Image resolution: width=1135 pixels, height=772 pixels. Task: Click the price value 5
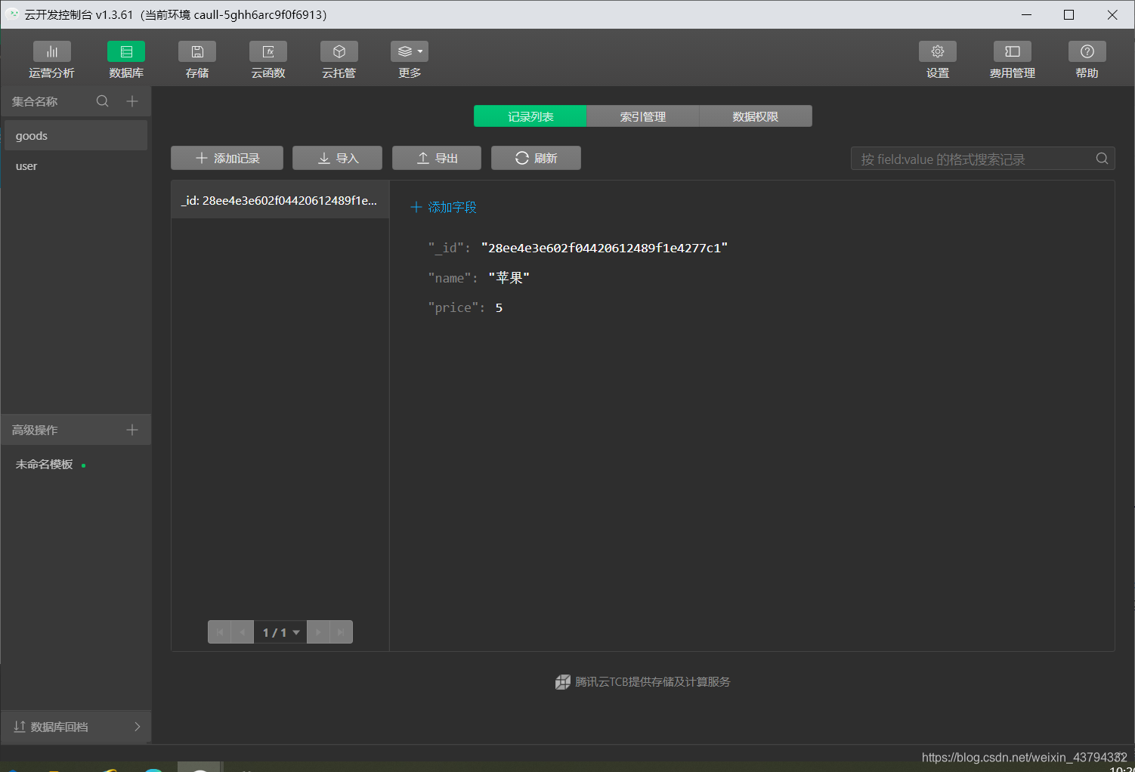point(499,307)
